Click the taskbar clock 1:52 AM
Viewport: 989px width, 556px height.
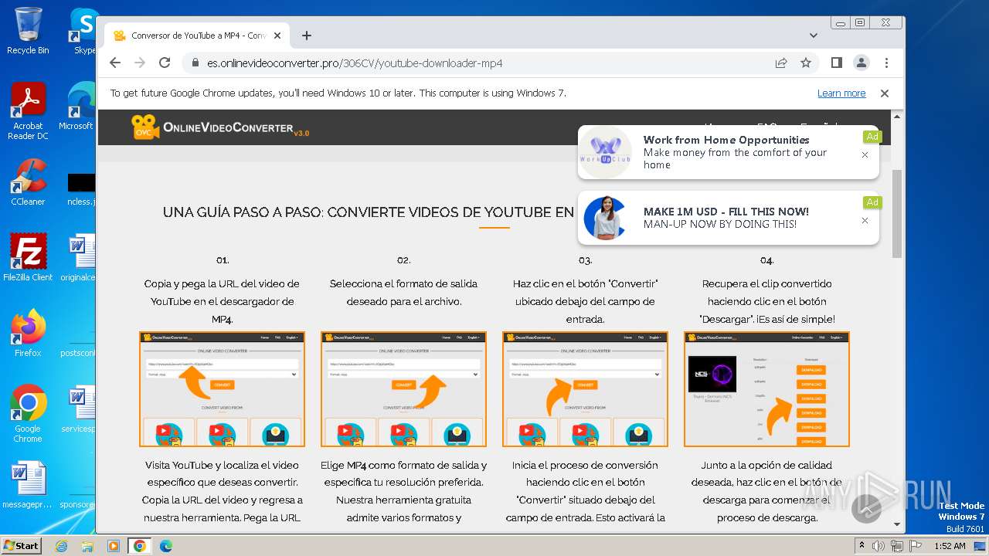click(x=949, y=545)
